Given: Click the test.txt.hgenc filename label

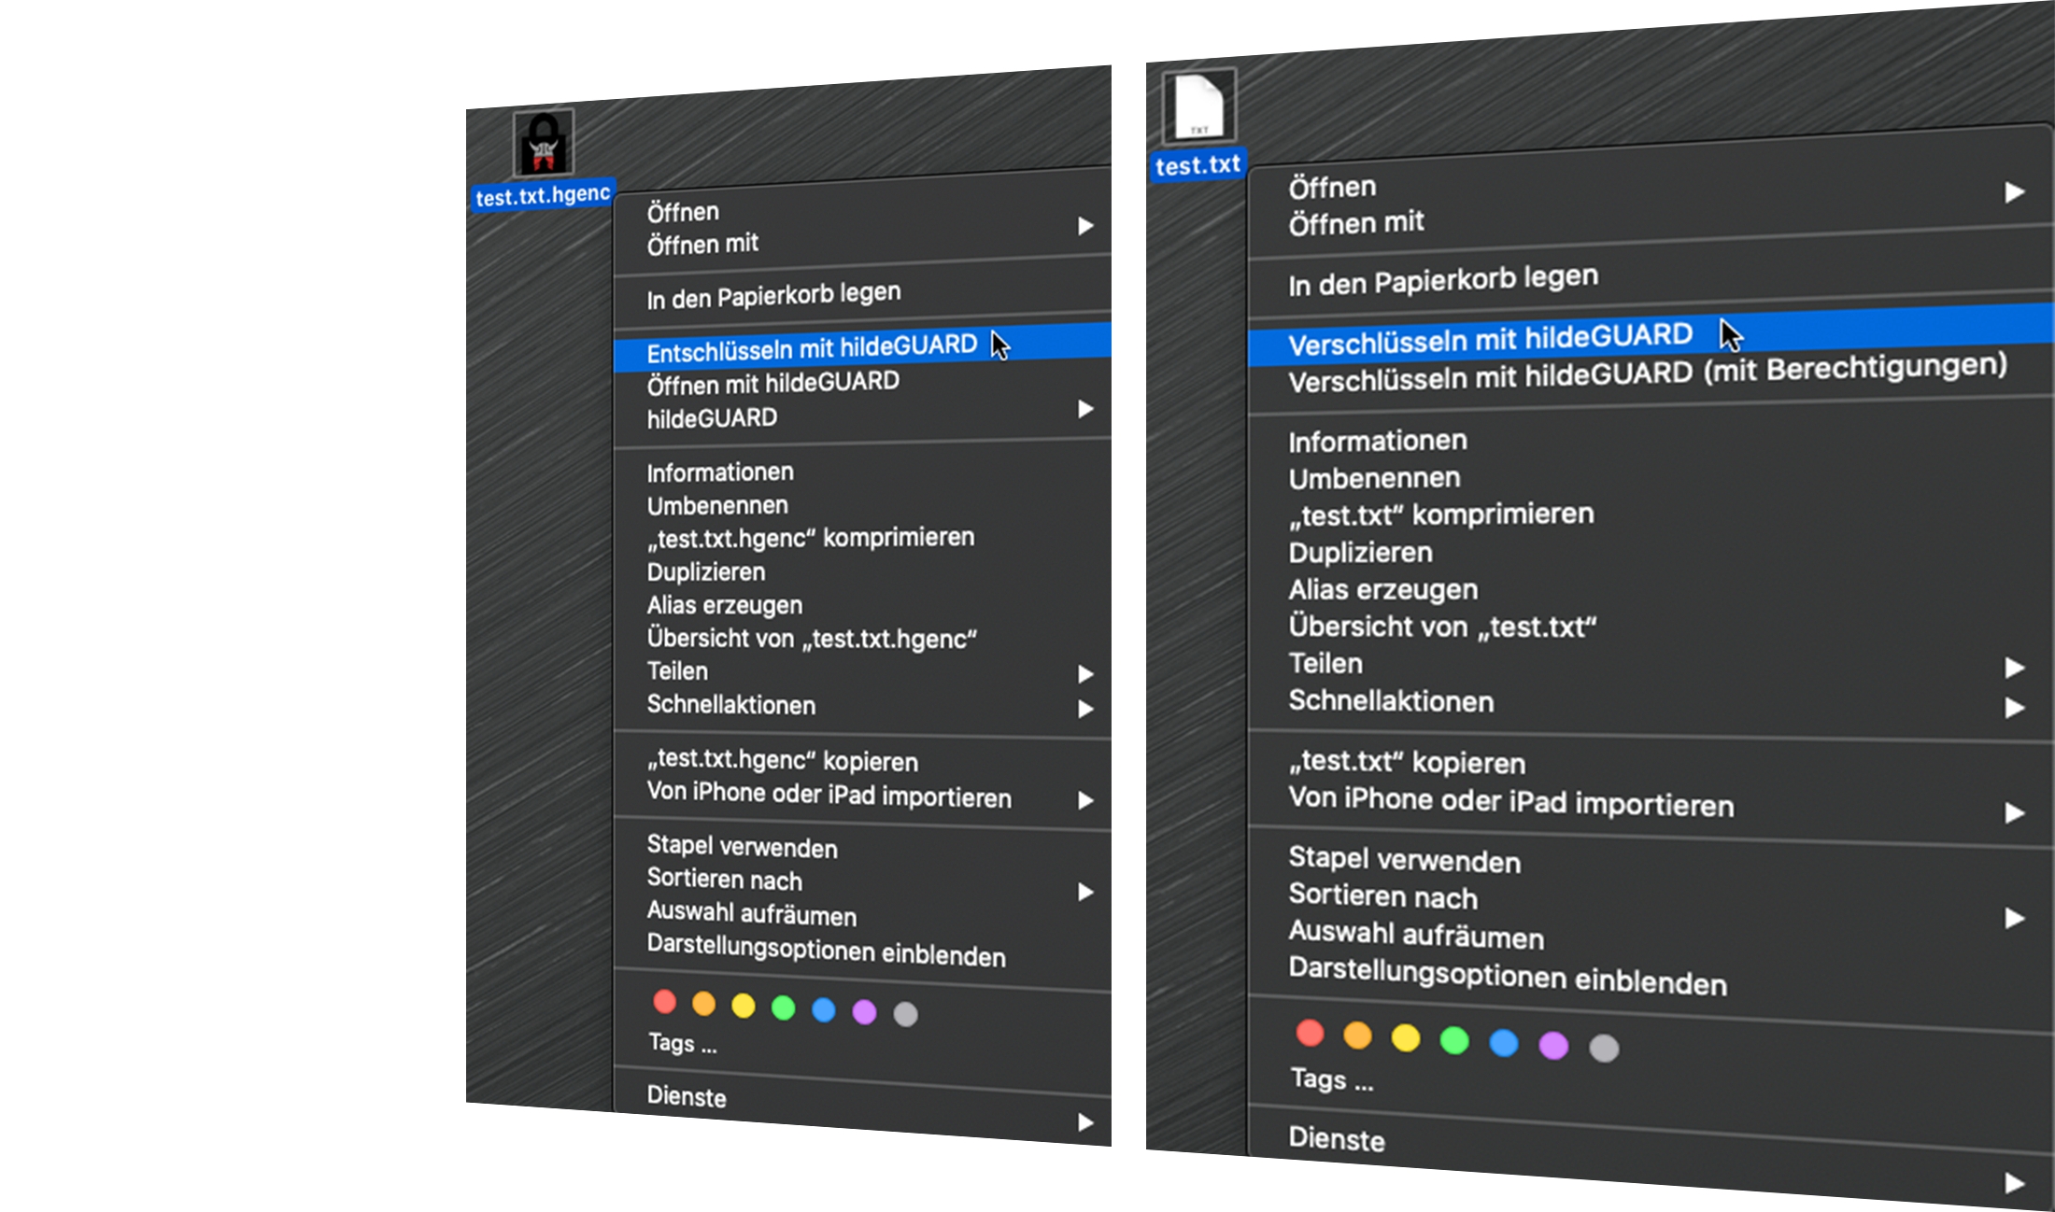Looking at the screenshot, I should tap(543, 196).
